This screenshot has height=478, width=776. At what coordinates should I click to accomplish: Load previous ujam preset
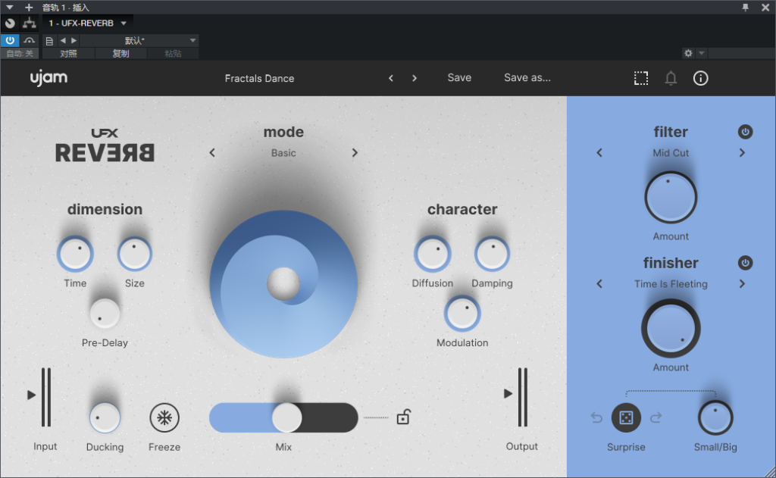391,78
